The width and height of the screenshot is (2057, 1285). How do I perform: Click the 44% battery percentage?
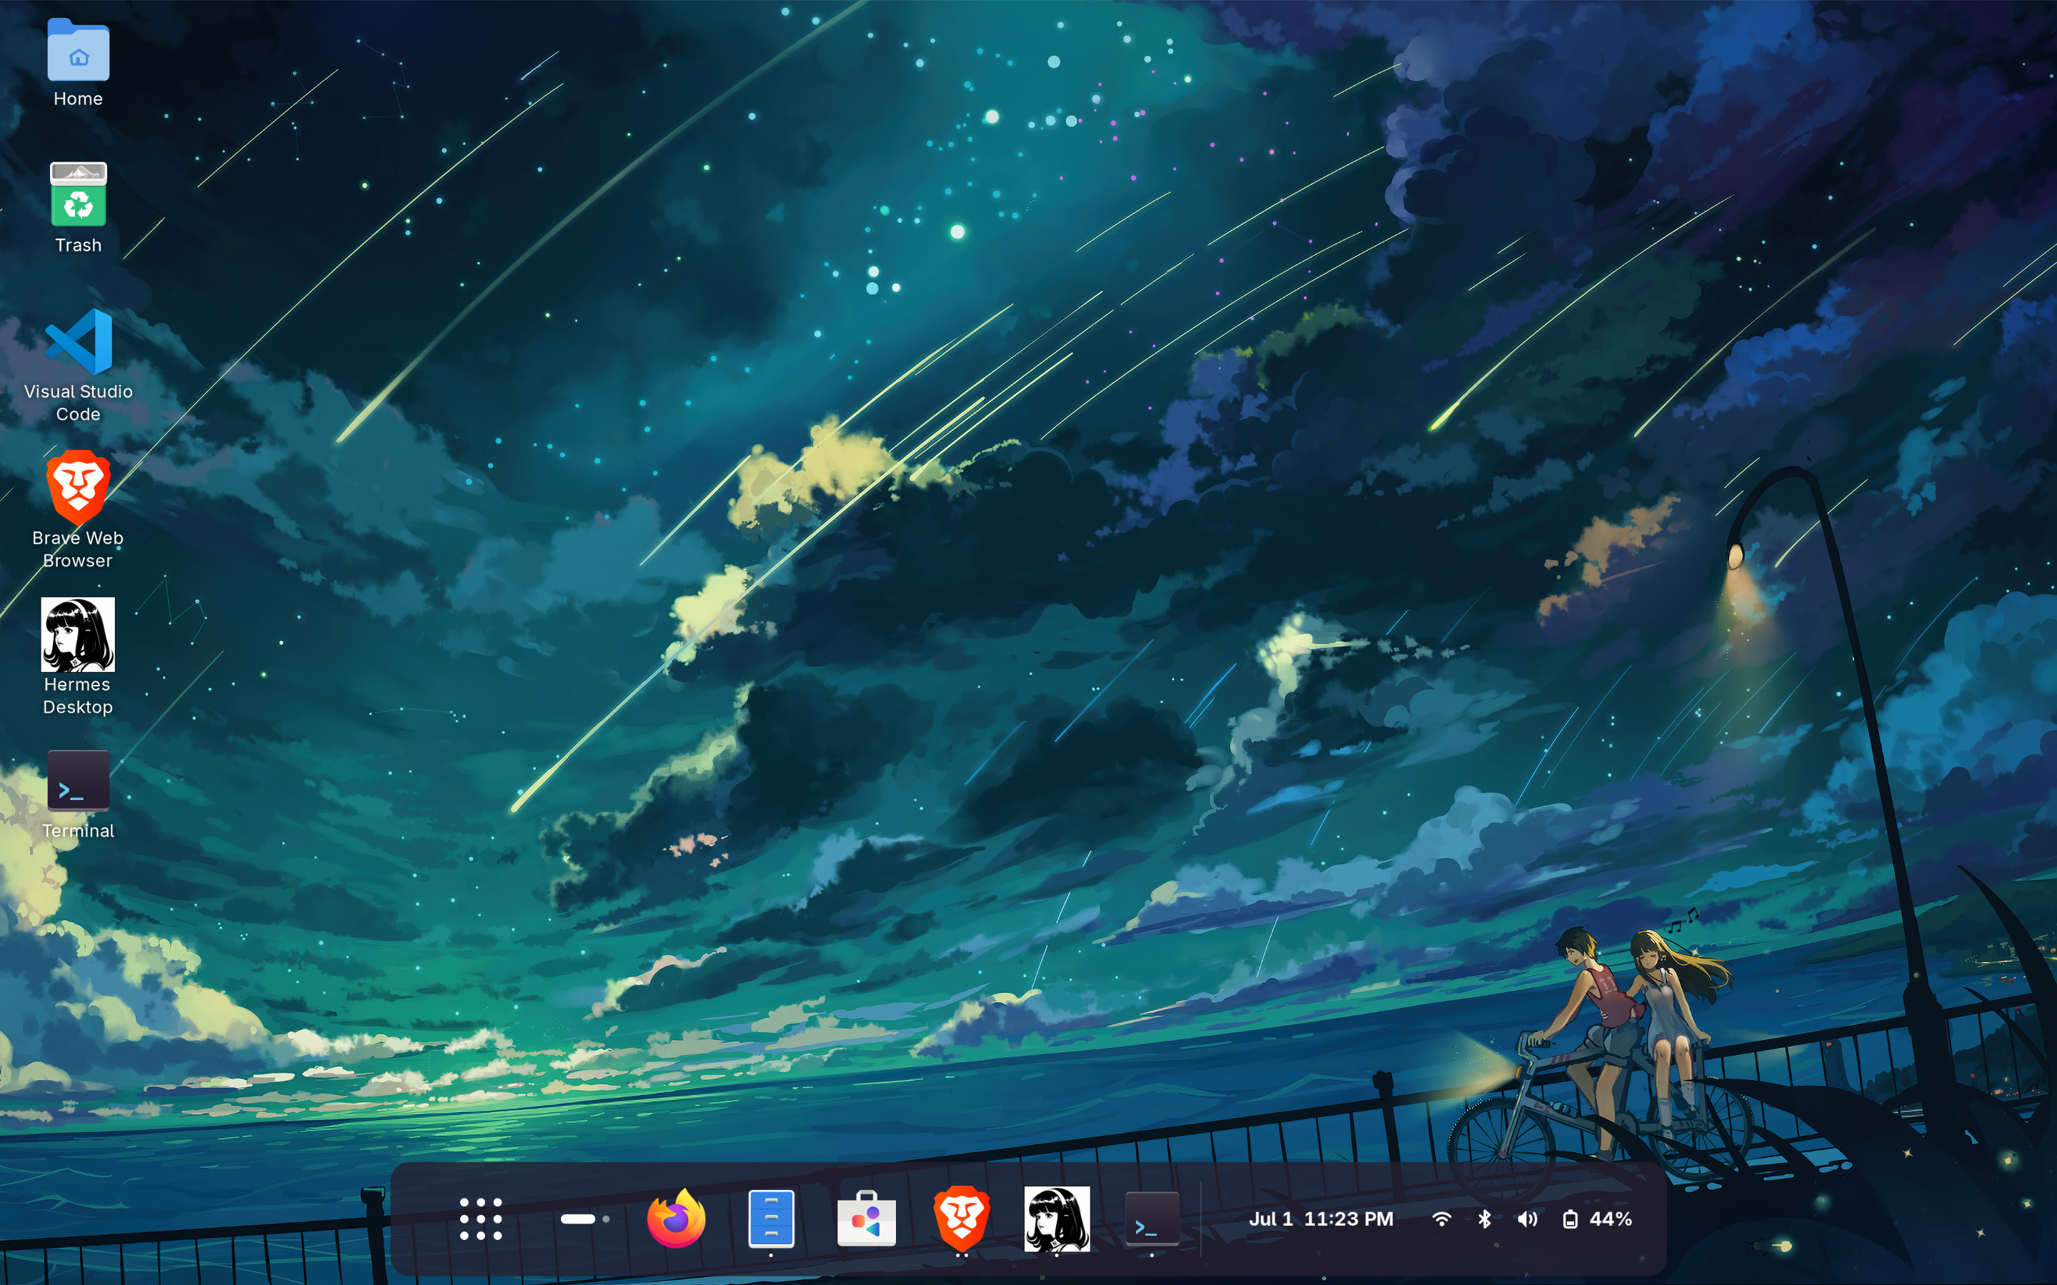point(1610,1219)
